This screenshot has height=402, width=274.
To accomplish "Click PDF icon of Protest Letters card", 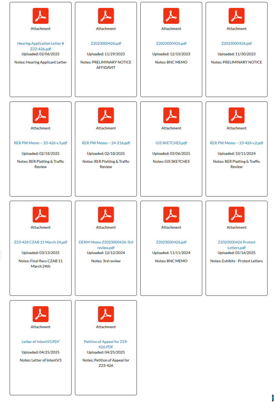I will [236, 215].
